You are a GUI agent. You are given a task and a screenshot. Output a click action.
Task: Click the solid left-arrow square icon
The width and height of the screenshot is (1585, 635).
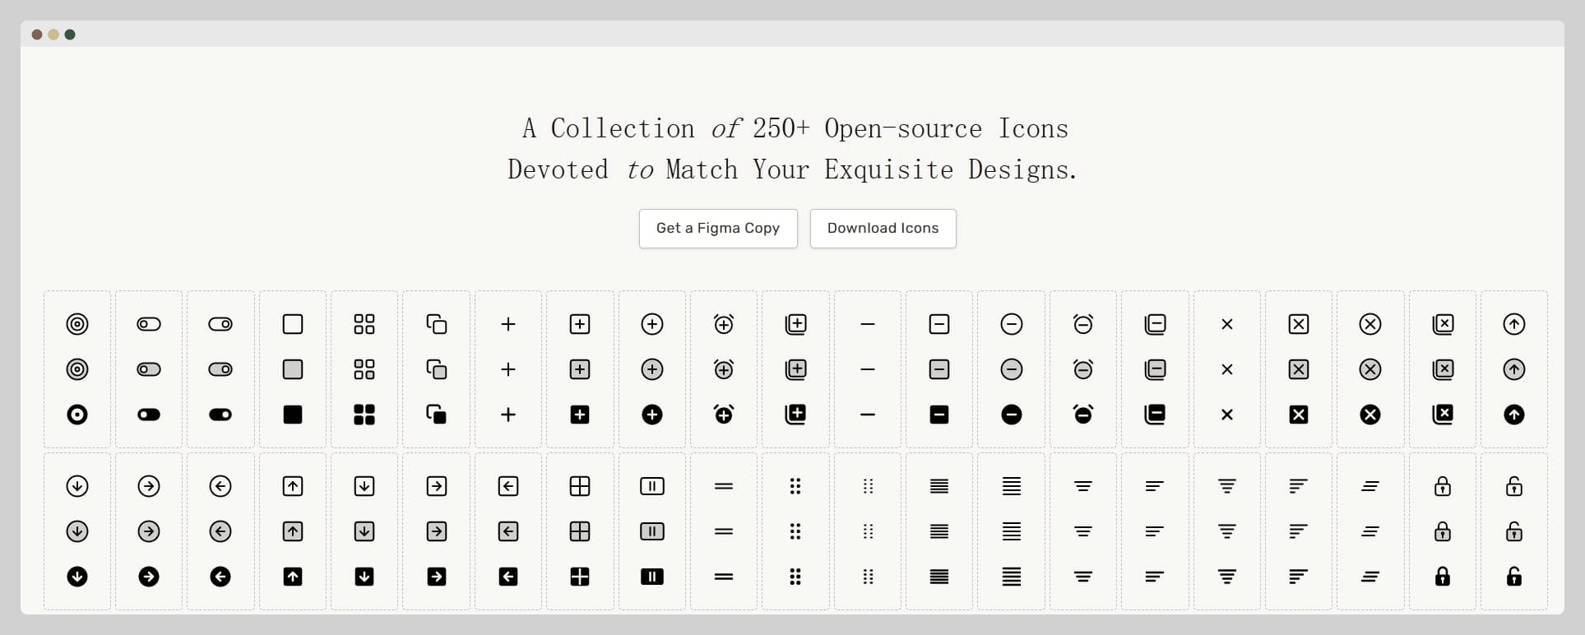click(508, 577)
